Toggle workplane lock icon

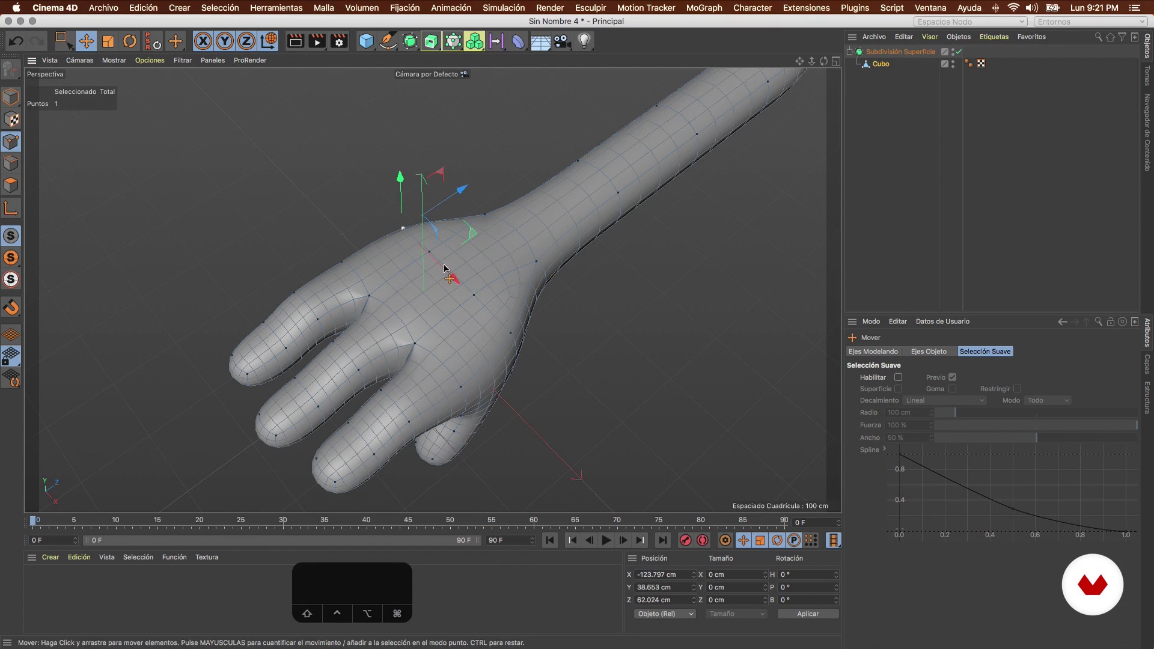pyautogui.click(x=11, y=357)
